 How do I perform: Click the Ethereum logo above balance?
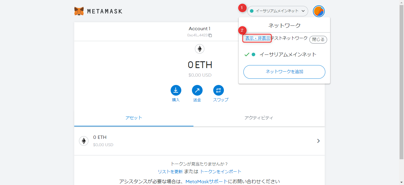tap(200, 49)
